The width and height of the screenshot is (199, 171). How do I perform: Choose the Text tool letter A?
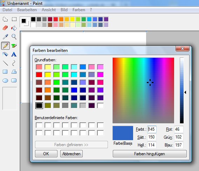(14, 54)
